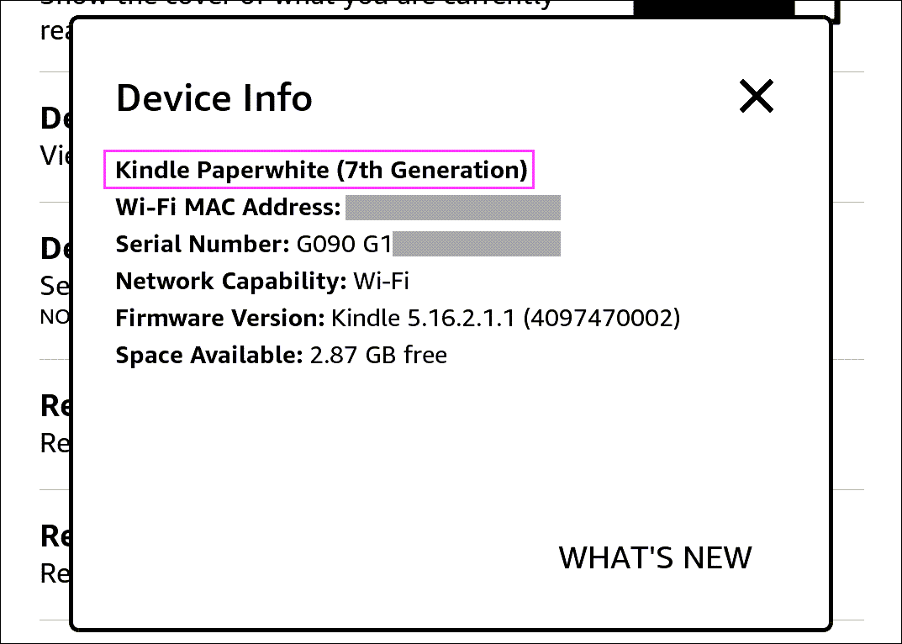
Task: Choose the Restart option in settings list
Action: 50,405
